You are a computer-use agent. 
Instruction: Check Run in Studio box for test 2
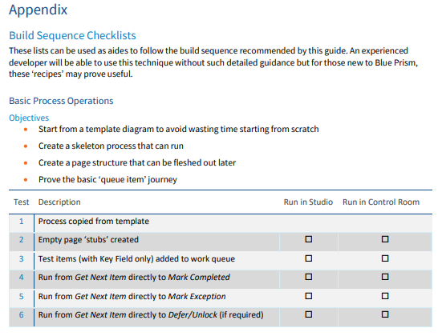(x=308, y=239)
